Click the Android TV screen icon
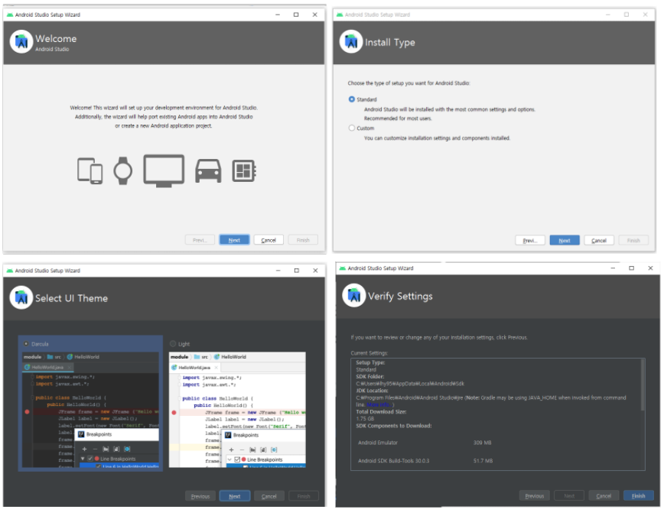 [164, 171]
